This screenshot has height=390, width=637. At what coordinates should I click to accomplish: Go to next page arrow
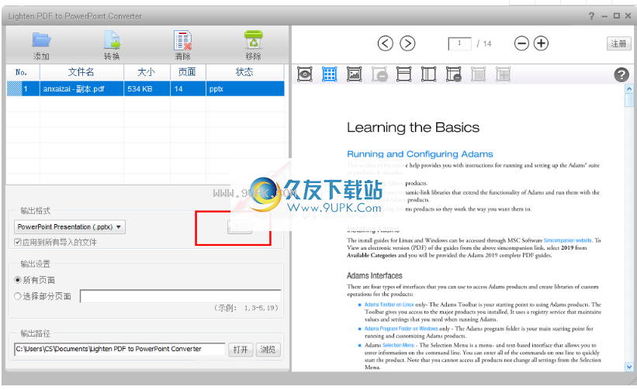(x=407, y=43)
